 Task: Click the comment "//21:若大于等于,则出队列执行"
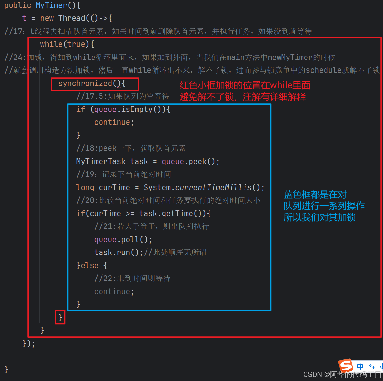click(x=152, y=226)
